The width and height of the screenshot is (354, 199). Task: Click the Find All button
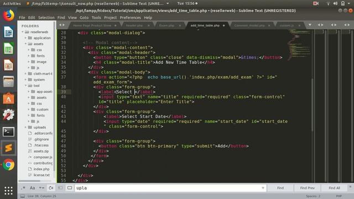[334, 188]
